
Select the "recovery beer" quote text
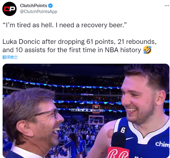pyautogui.click(x=65, y=25)
